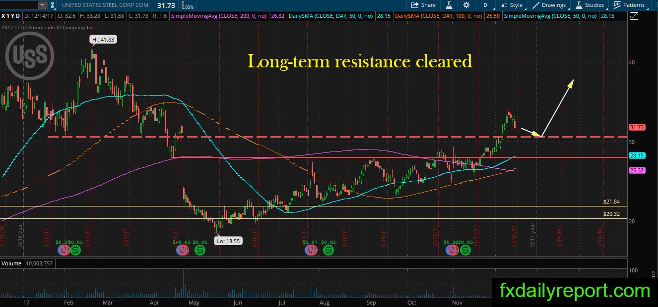Open chart settings gear icon

click(466, 5)
